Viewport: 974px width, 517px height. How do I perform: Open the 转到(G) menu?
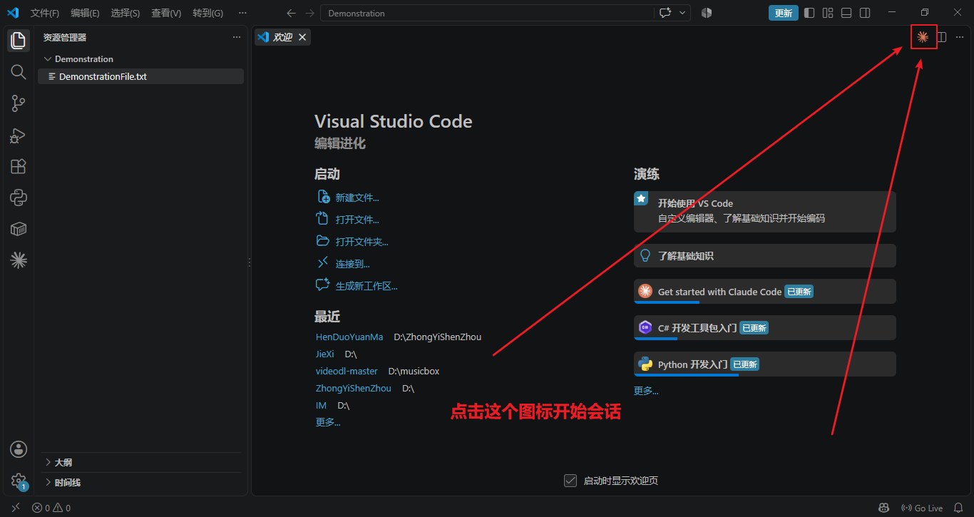[x=207, y=13]
